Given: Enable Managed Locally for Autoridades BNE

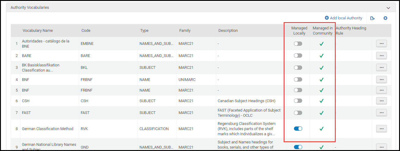Looking at the screenshot, I should (298, 44).
